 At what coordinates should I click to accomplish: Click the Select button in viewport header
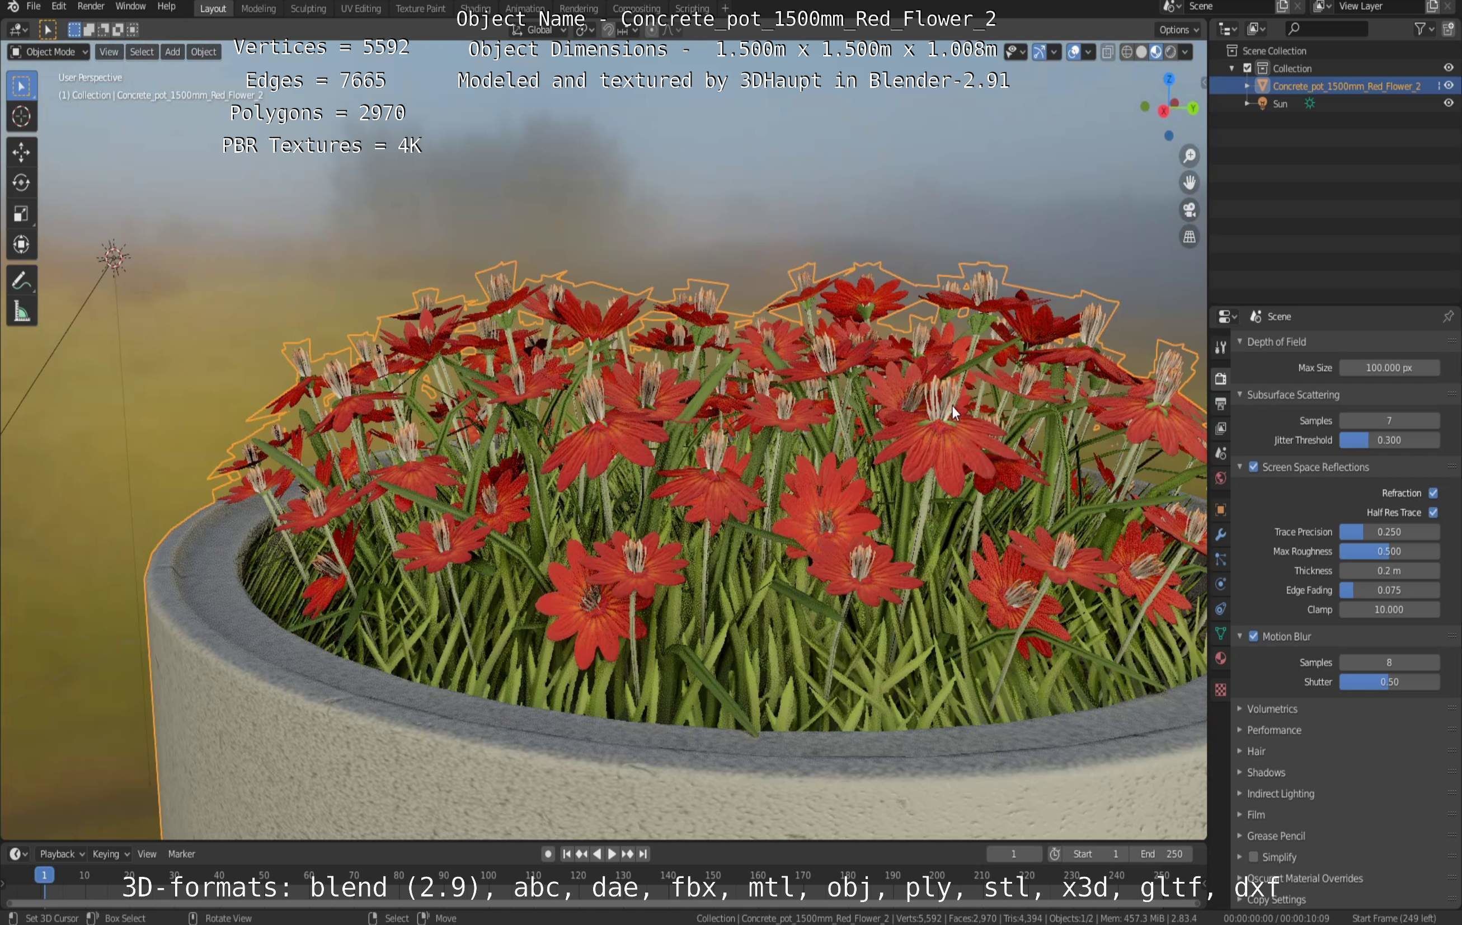coord(142,52)
